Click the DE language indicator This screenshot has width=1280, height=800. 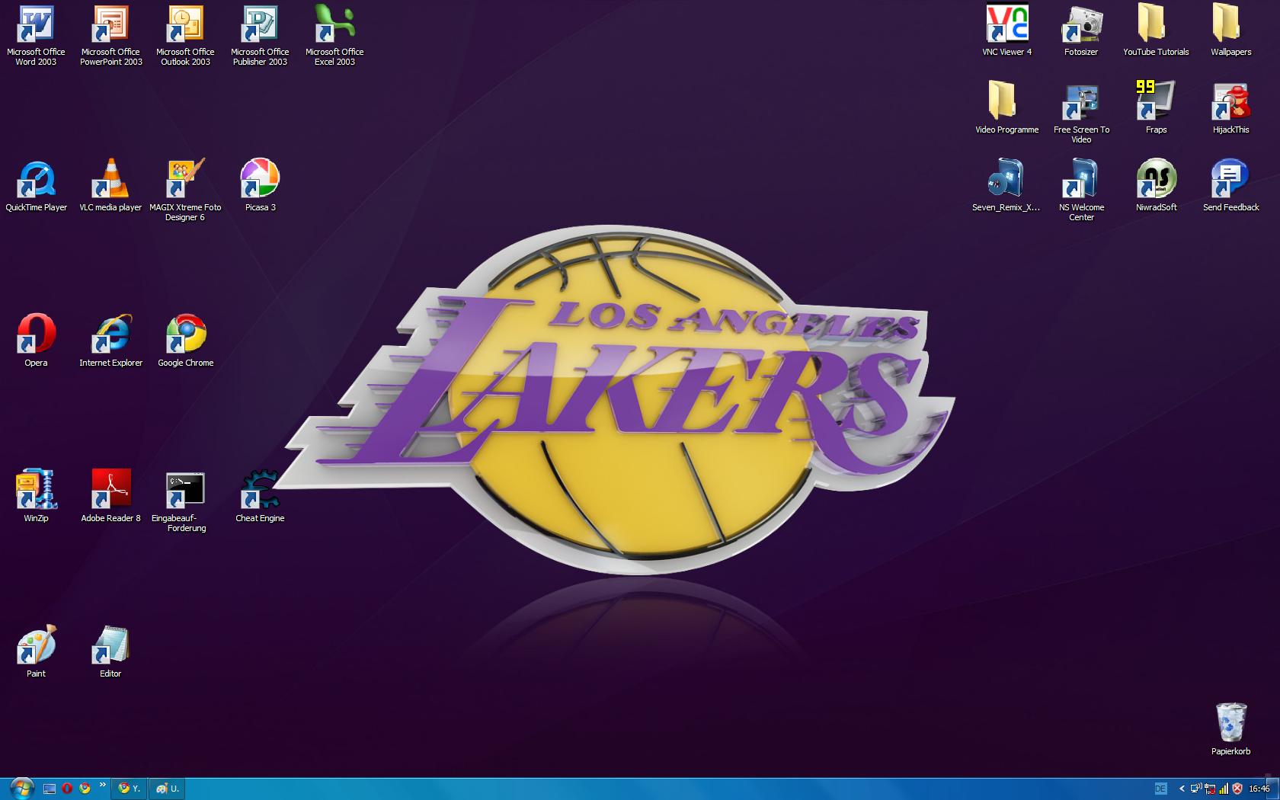coord(1161,789)
